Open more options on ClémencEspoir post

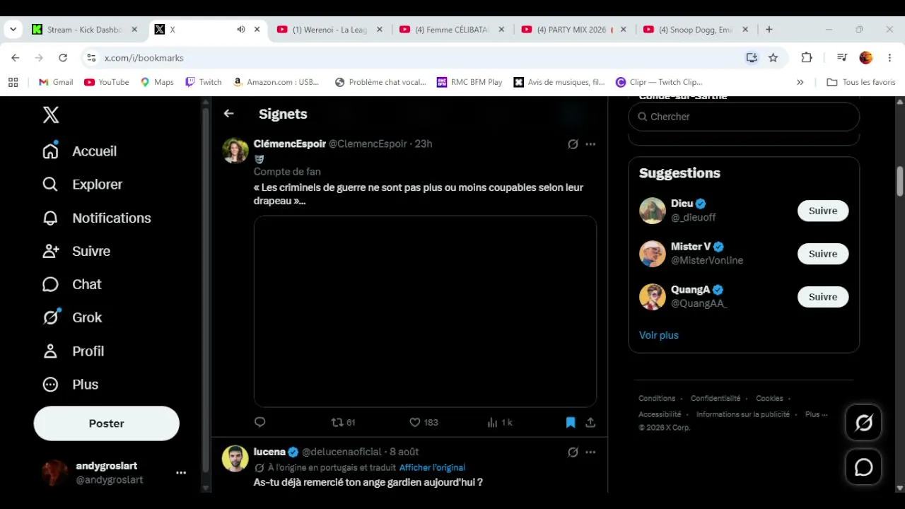(590, 144)
